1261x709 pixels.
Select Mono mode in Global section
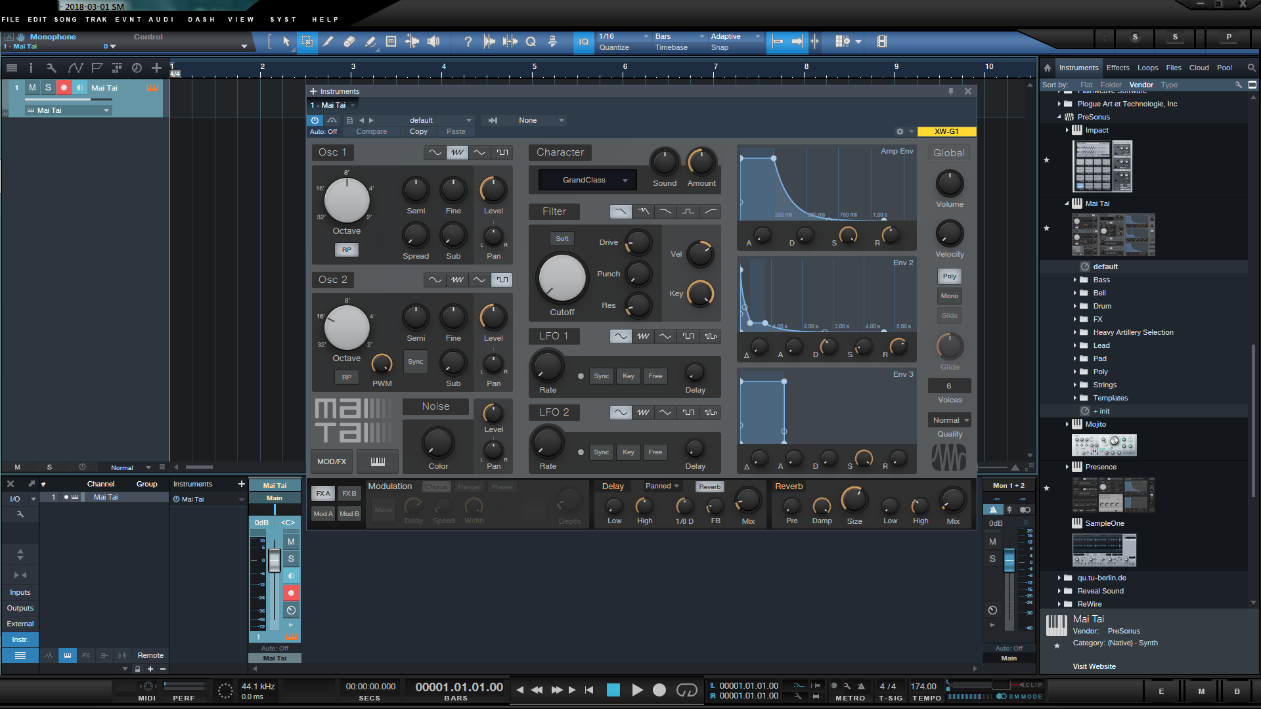(x=950, y=296)
